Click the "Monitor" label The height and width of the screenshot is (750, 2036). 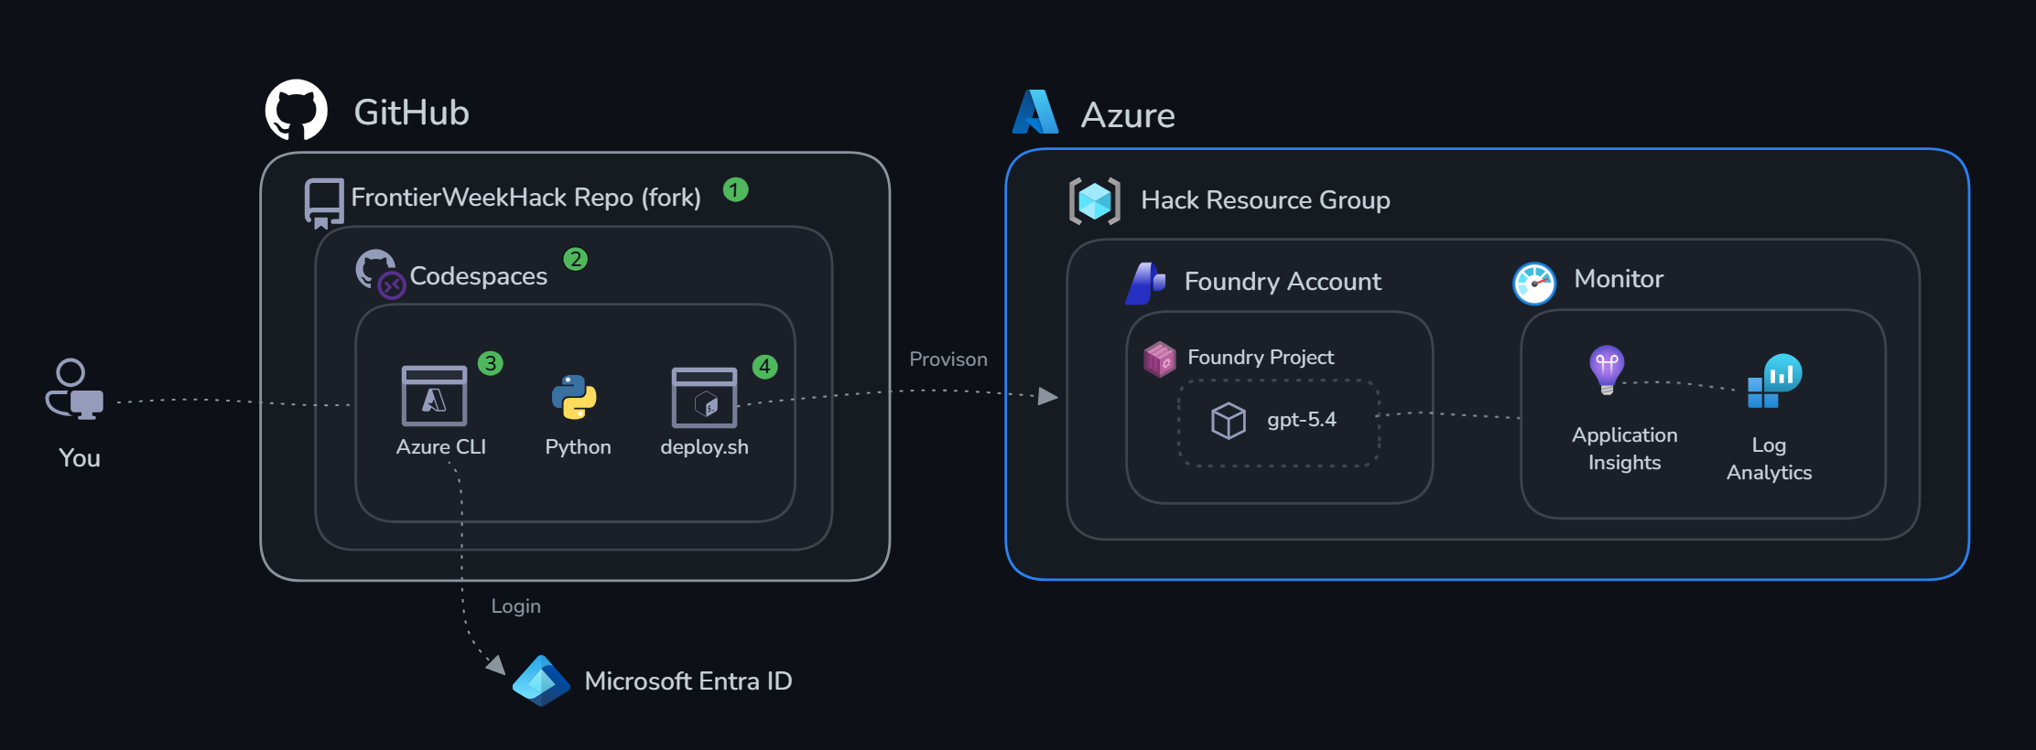pyautogui.click(x=1619, y=279)
